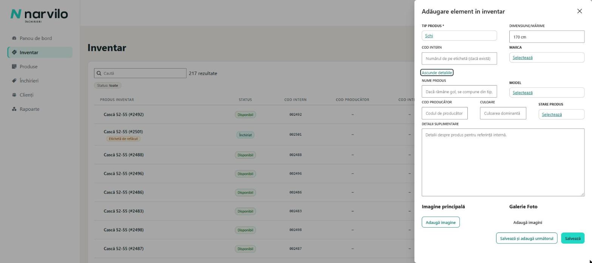
Task: Click Cască 52-55 (#2496) row name
Action: [123, 174]
